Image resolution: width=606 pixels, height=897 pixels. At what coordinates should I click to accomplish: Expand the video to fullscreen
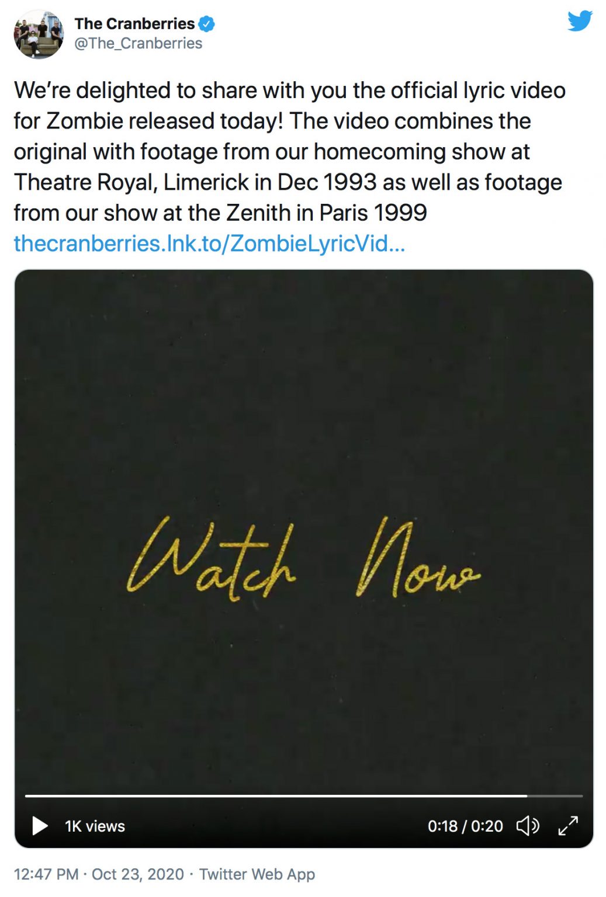pyautogui.click(x=568, y=826)
